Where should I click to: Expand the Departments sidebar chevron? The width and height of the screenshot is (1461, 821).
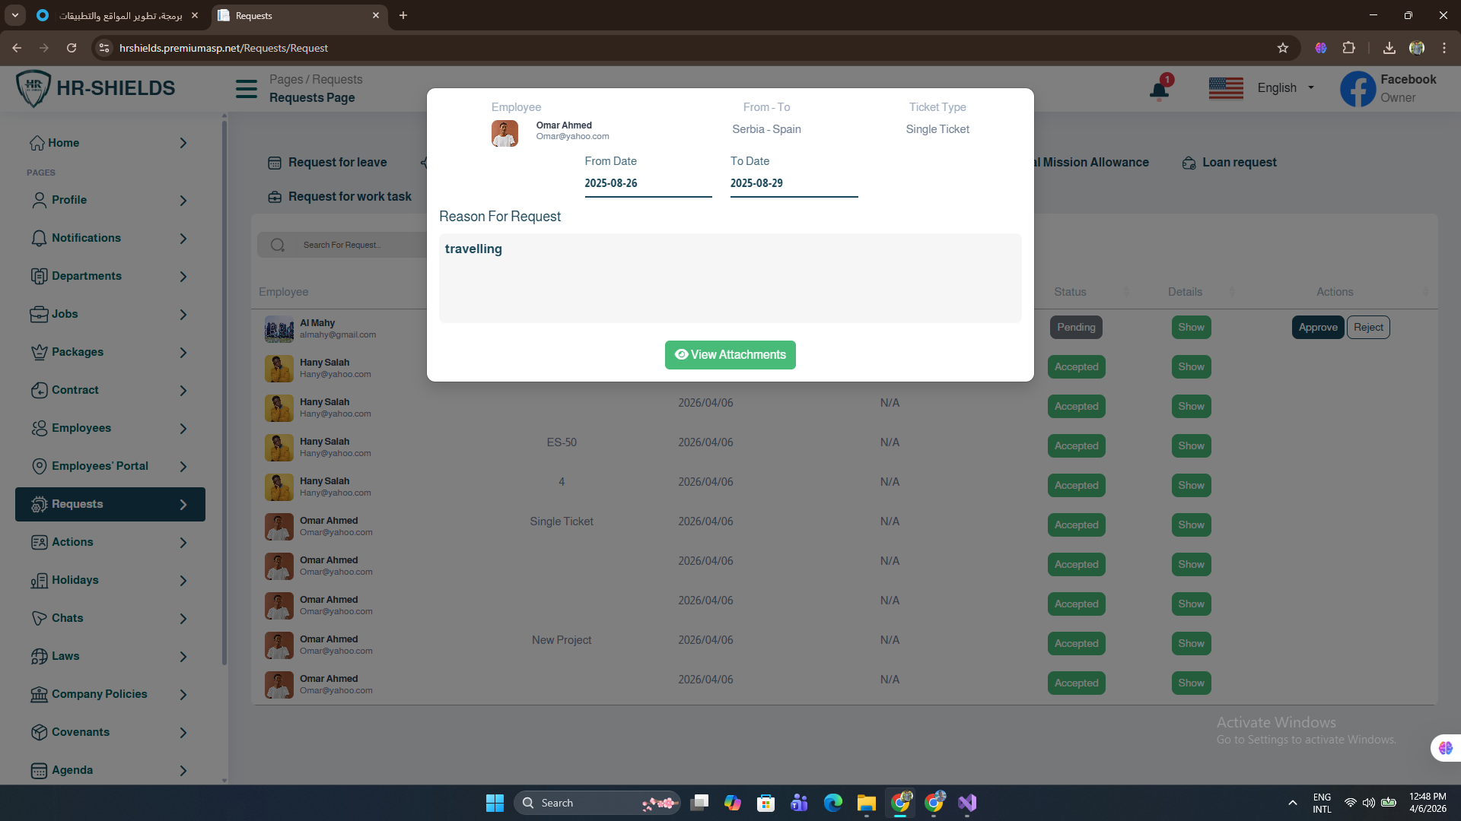pos(183,277)
